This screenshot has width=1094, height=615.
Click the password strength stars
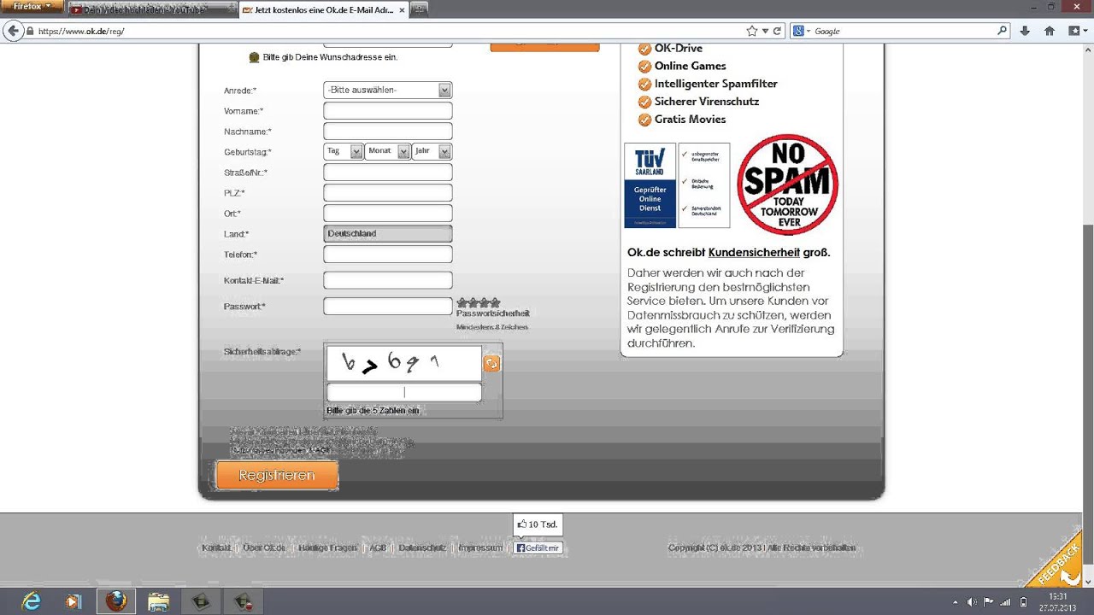pos(479,302)
